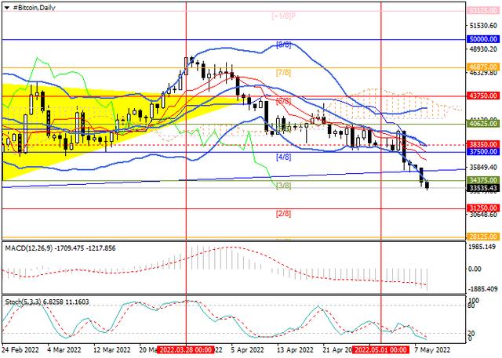Select the 28125.00 orange price label
Image resolution: width=502 pixels, height=358 pixels.
tap(483, 237)
